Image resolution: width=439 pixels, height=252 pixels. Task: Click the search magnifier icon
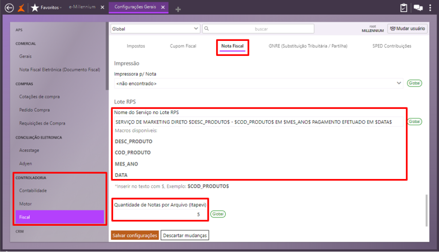[207, 29]
